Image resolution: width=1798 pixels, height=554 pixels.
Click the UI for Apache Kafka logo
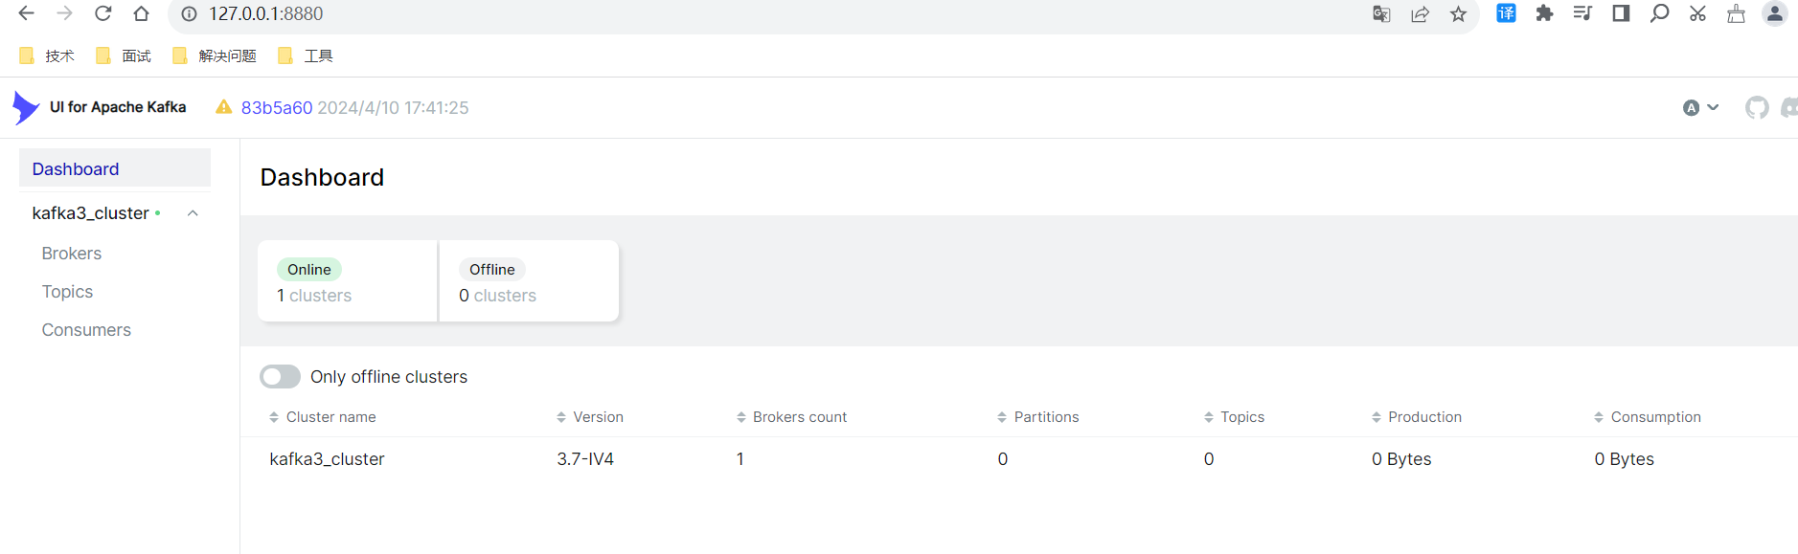(x=26, y=107)
